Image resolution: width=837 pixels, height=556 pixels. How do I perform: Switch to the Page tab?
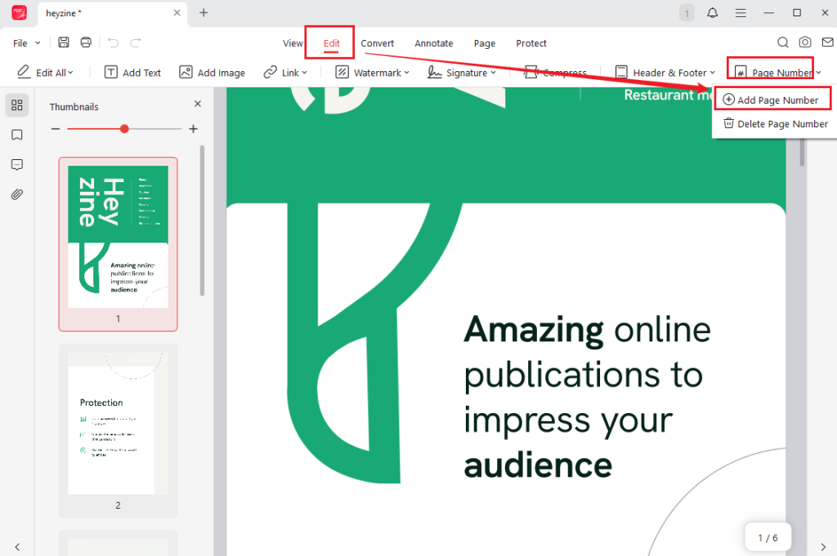(x=484, y=43)
